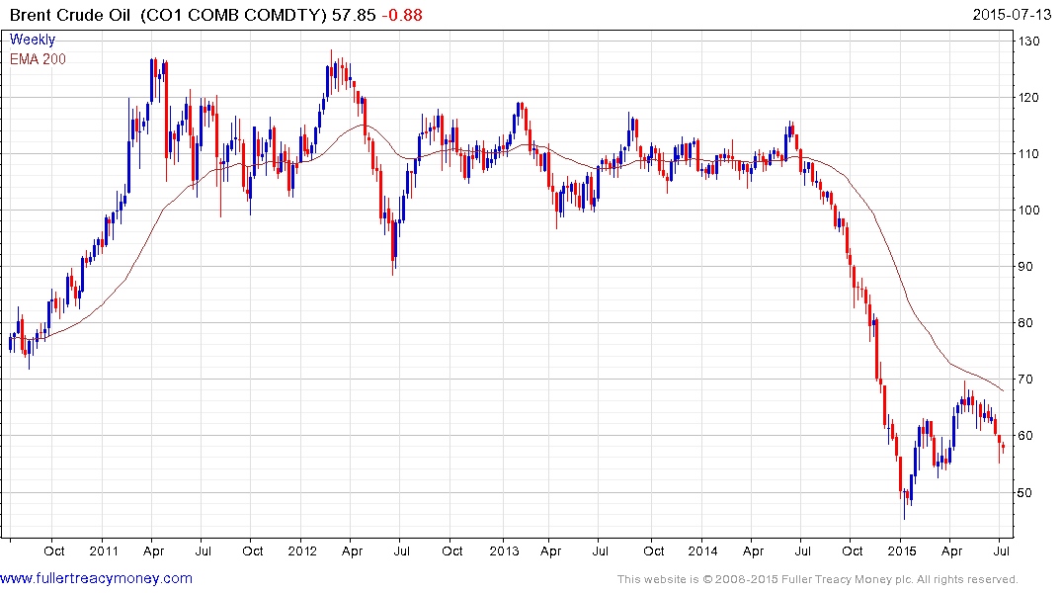Screen dimensions: 1062x593
Task: Click the 110 price axis label
Action: pyautogui.click(x=1028, y=154)
